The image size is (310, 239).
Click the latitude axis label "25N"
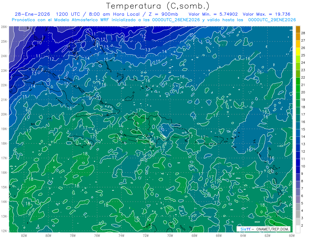4,41
